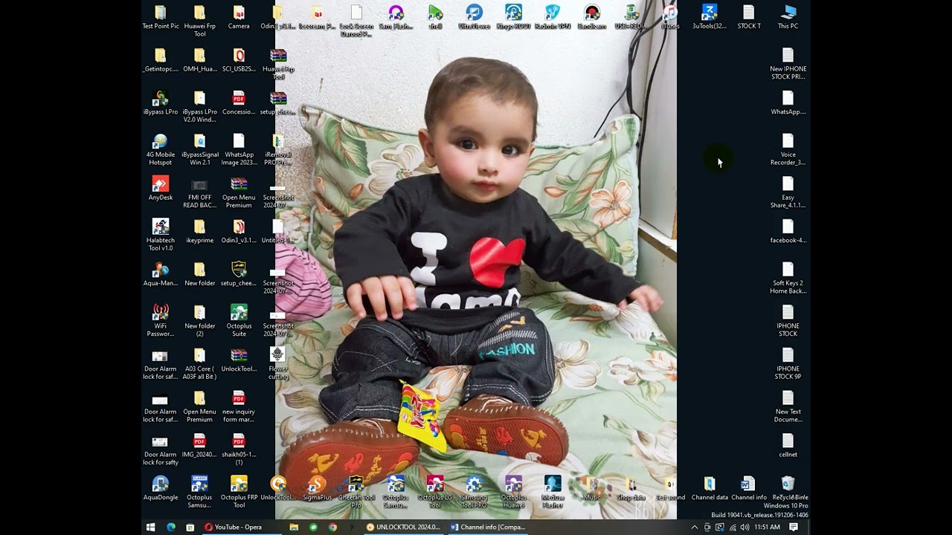952x535 pixels.
Task: Switch to UNLOCKTOOL taskbar window
Action: tap(403, 527)
